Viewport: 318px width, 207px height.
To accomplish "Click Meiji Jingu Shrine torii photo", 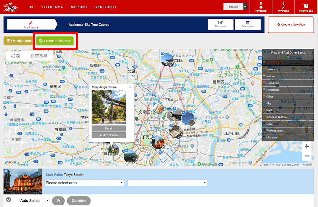I will pyautogui.click(x=109, y=107).
